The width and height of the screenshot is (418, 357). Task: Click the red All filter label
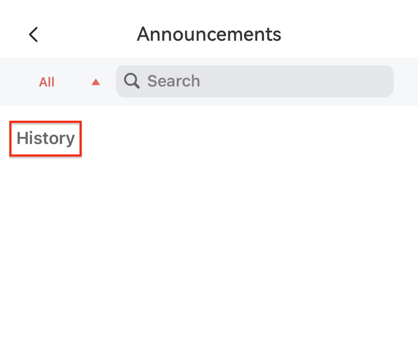pos(47,82)
